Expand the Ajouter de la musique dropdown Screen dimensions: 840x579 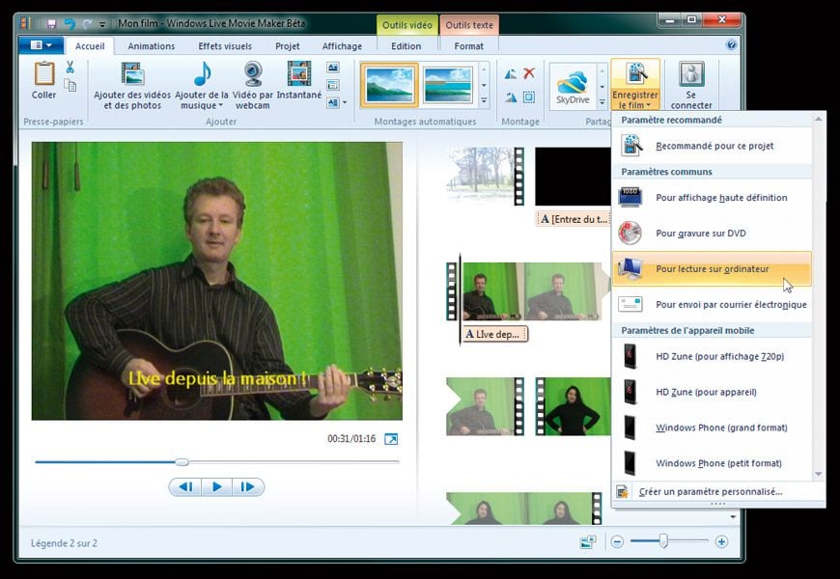point(219,105)
